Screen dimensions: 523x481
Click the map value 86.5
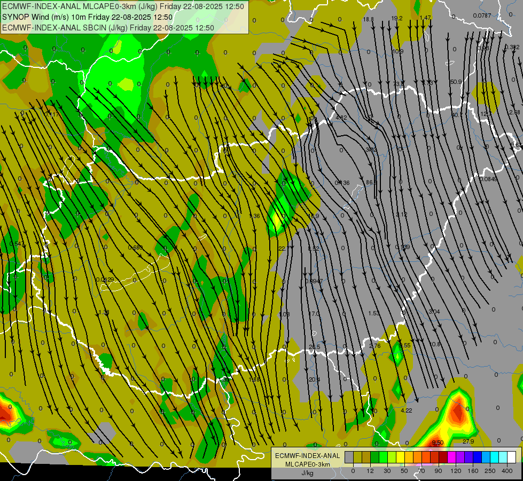[371, 183]
